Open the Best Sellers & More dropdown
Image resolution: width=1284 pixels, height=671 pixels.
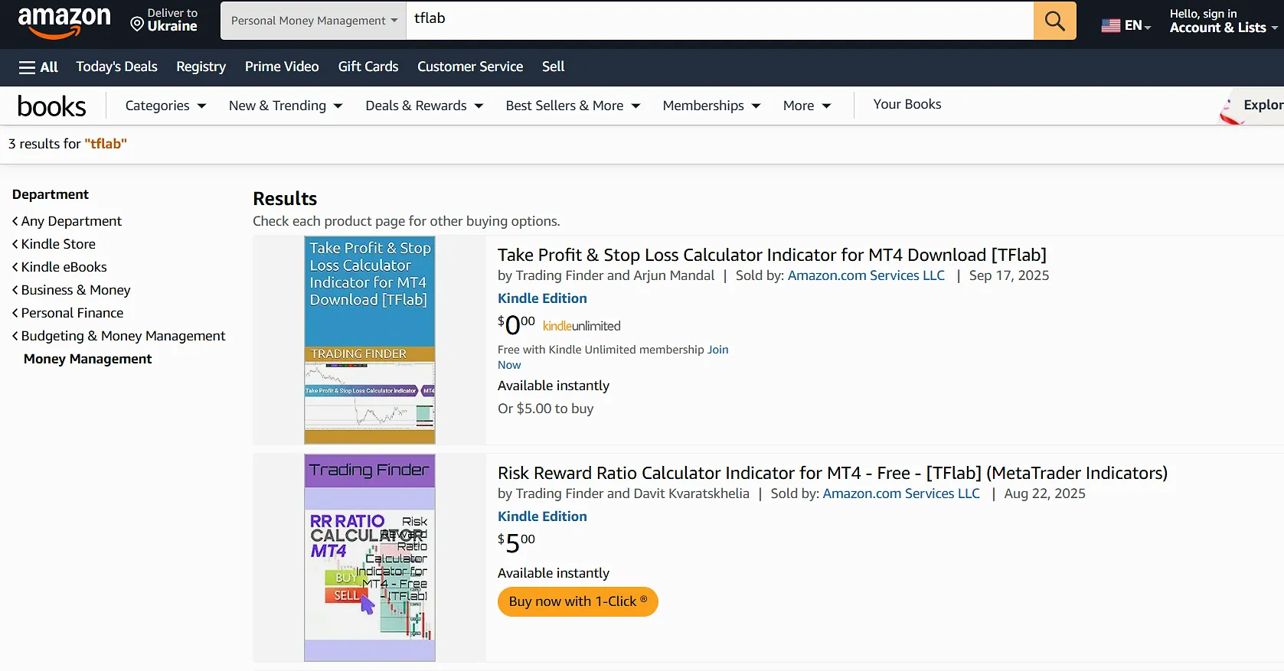pos(572,106)
